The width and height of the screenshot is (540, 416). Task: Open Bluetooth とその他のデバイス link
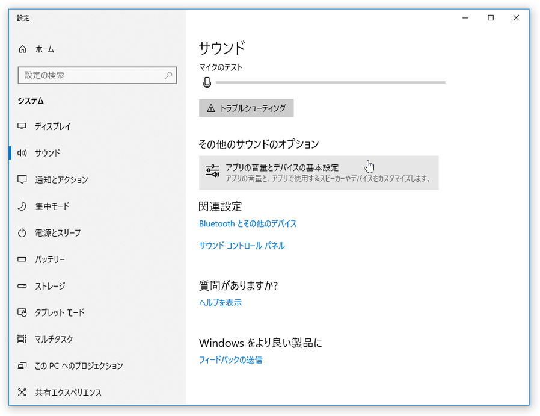pos(248,223)
